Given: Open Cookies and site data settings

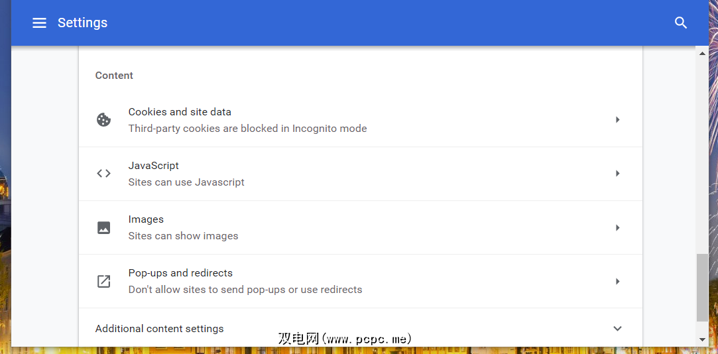Looking at the screenshot, I should (180, 112).
